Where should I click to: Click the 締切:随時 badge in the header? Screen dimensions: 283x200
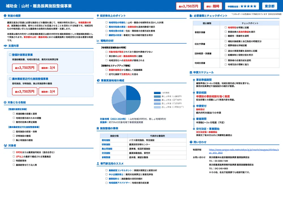click(x=212, y=6)
